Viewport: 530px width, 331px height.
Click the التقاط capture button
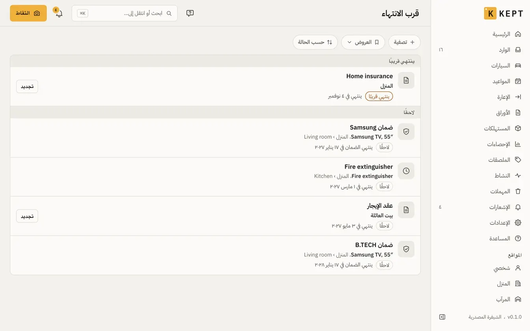coord(28,13)
